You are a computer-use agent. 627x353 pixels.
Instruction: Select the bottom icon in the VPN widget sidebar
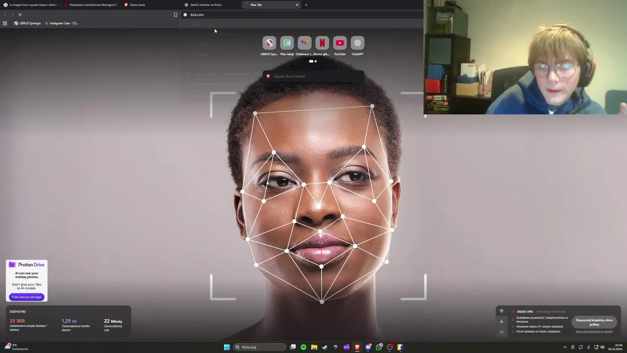[501, 332]
